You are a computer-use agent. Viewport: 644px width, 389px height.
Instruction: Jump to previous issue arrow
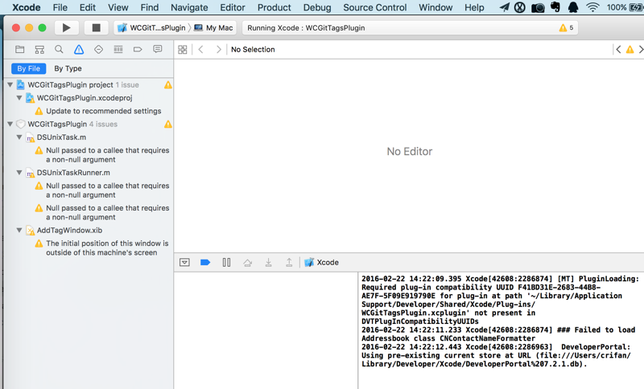(x=618, y=50)
